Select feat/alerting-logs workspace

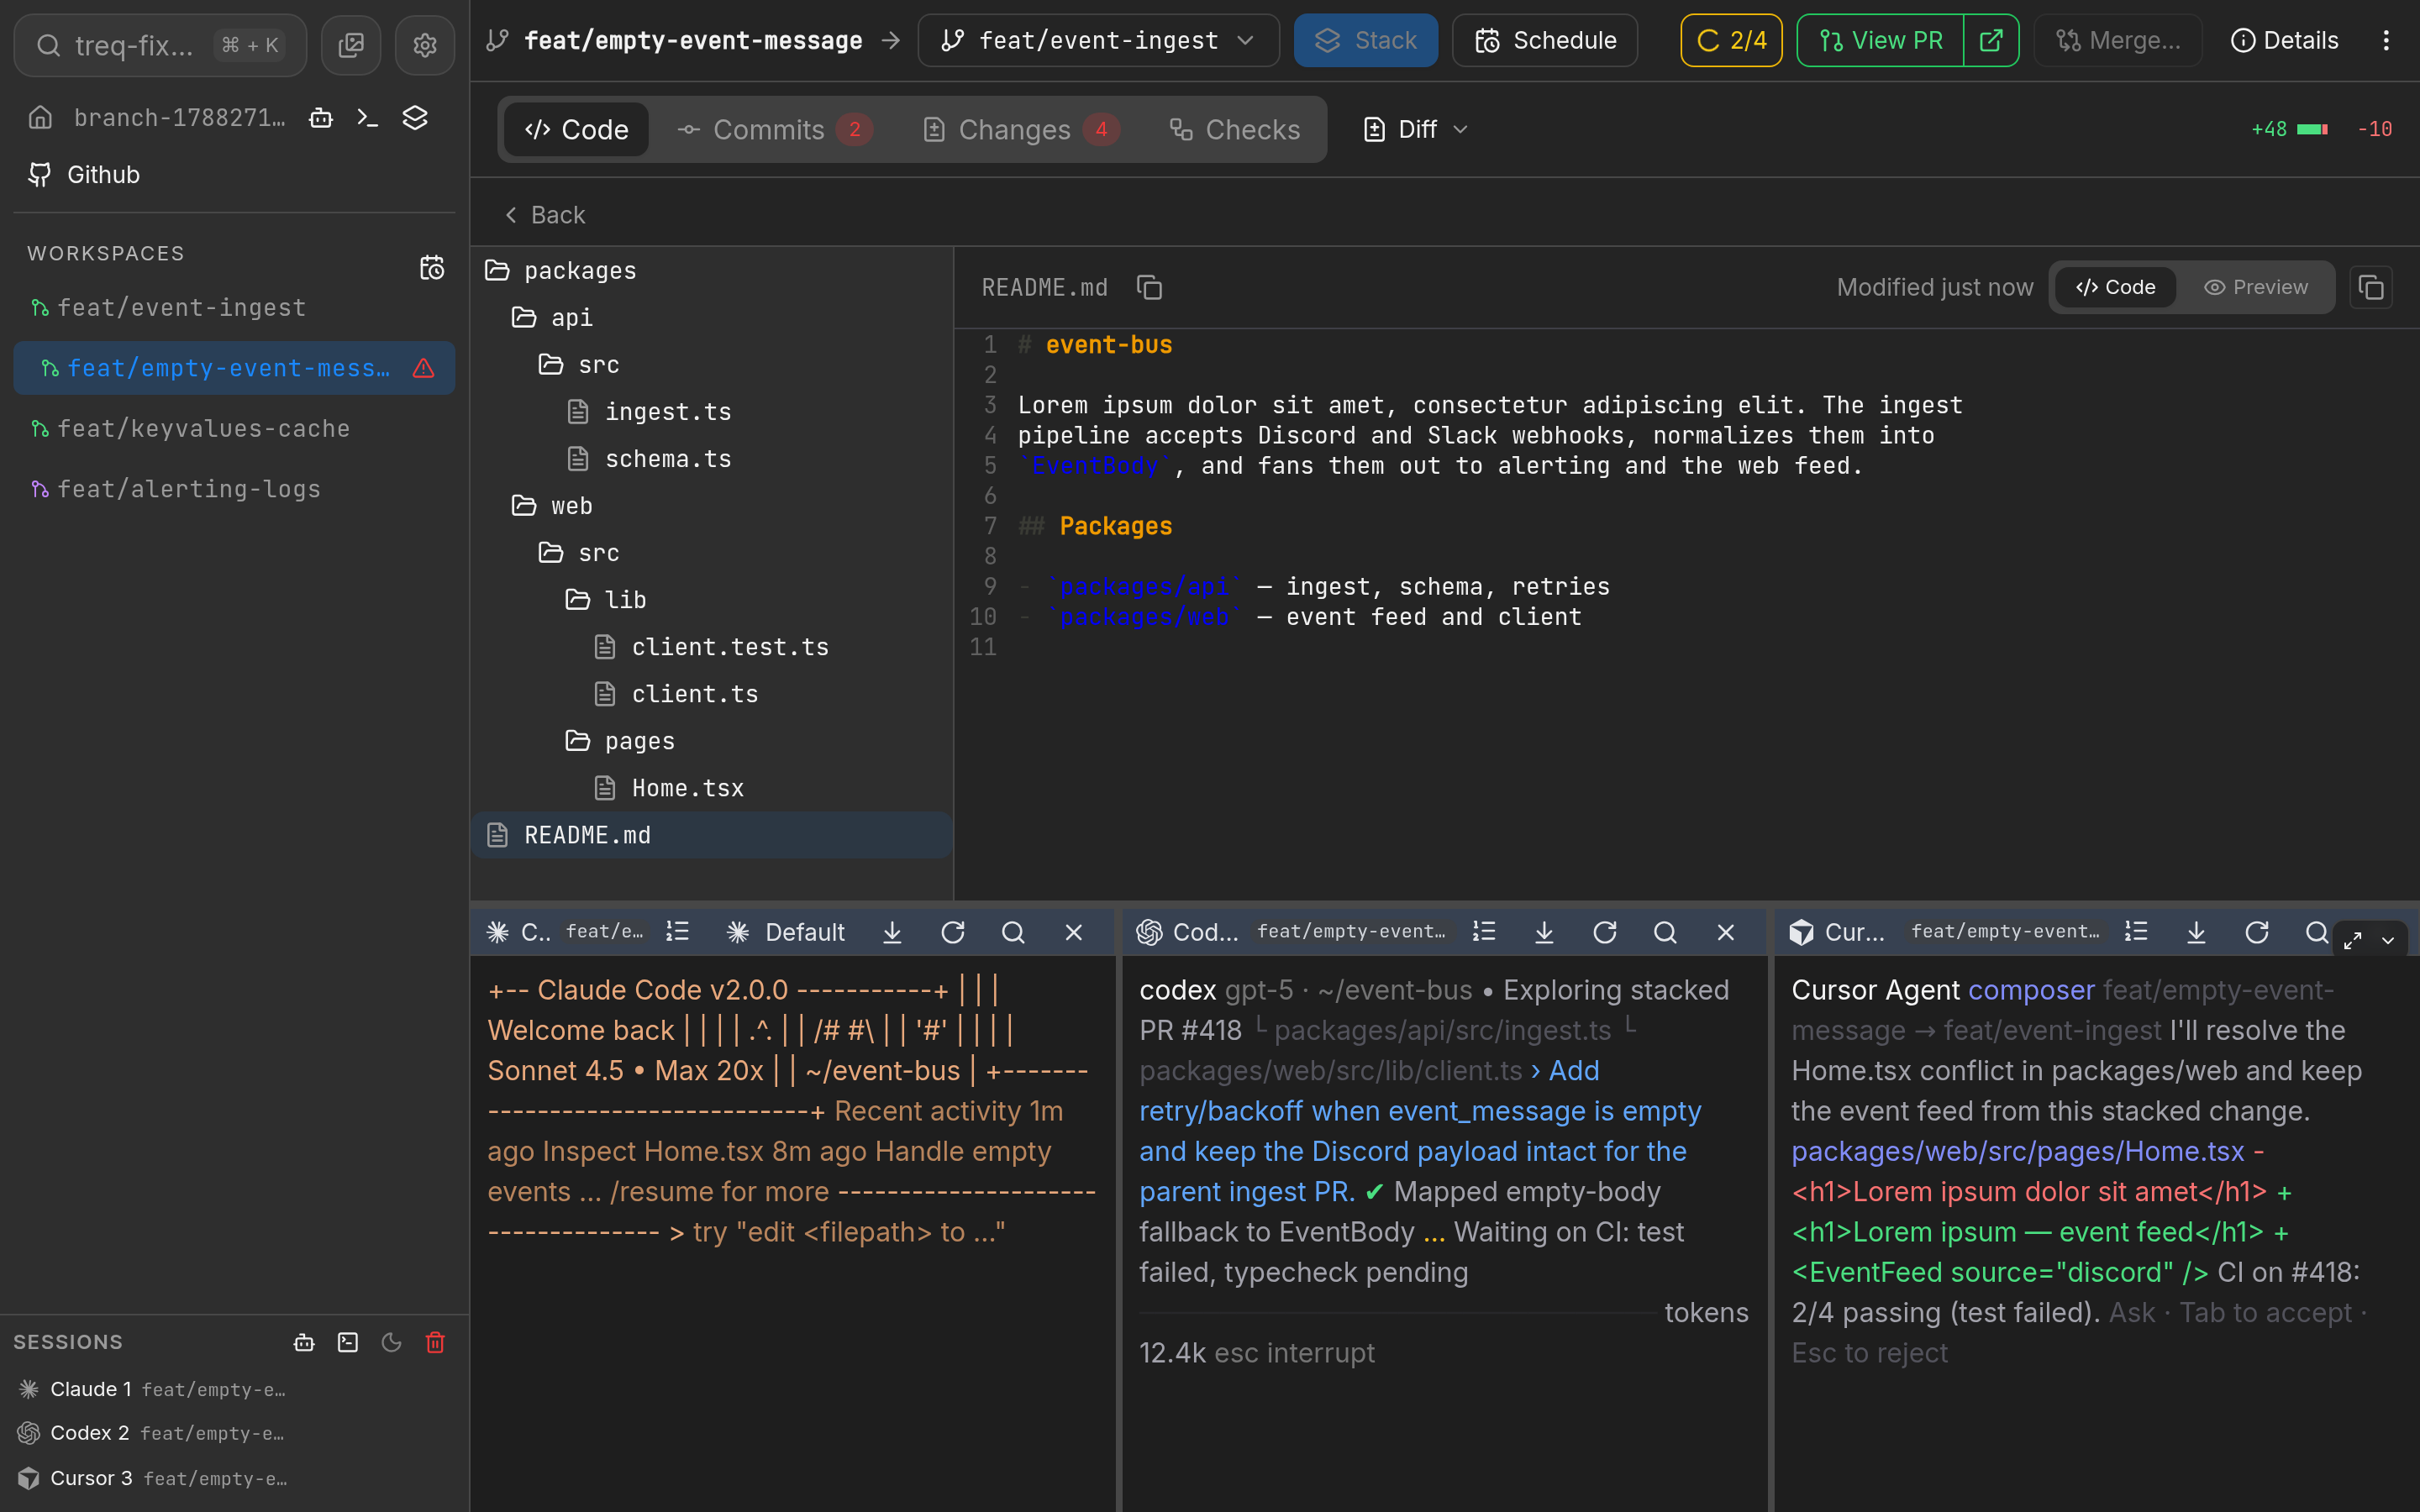pyautogui.click(x=234, y=489)
